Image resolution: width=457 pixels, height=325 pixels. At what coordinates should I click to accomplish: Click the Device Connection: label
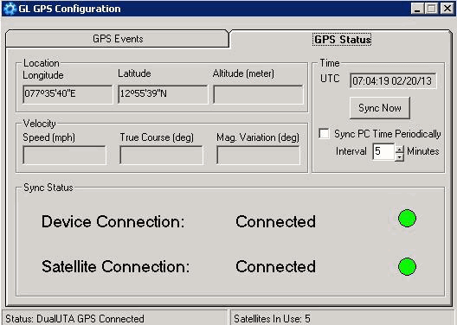tap(113, 222)
